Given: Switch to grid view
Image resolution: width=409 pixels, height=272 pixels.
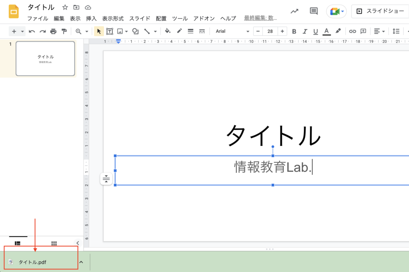Looking at the screenshot, I should click(54, 243).
